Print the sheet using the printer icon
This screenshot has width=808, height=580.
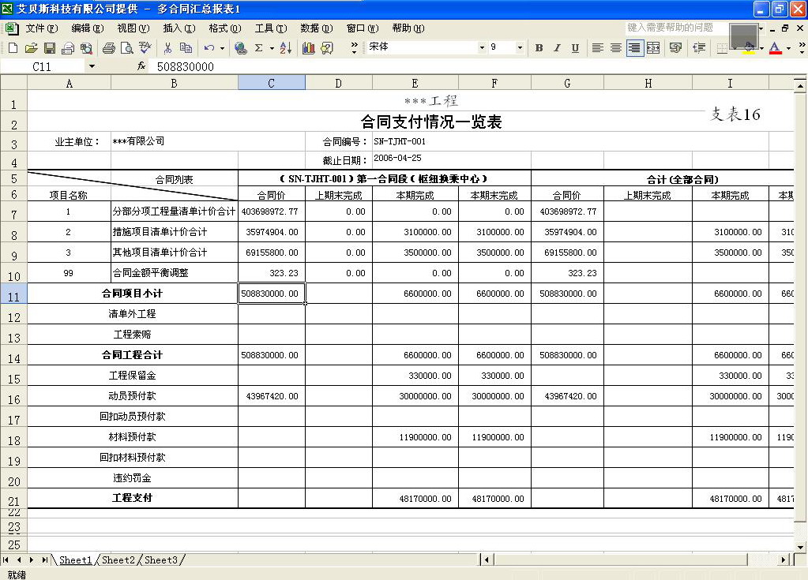click(x=109, y=48)
